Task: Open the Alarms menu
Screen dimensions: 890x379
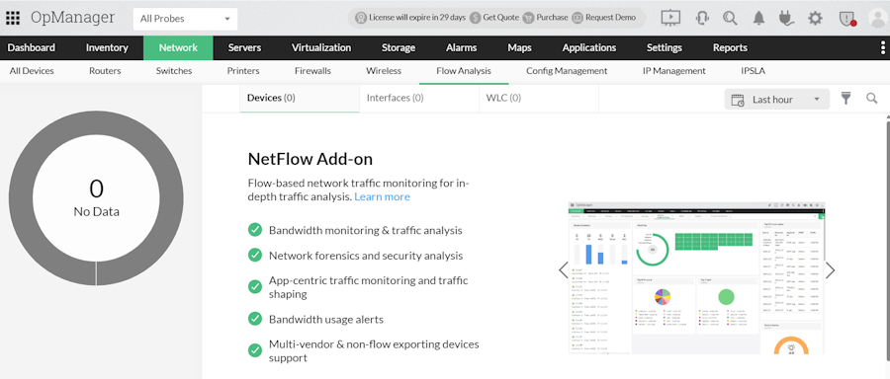Action: coord(462,47)
